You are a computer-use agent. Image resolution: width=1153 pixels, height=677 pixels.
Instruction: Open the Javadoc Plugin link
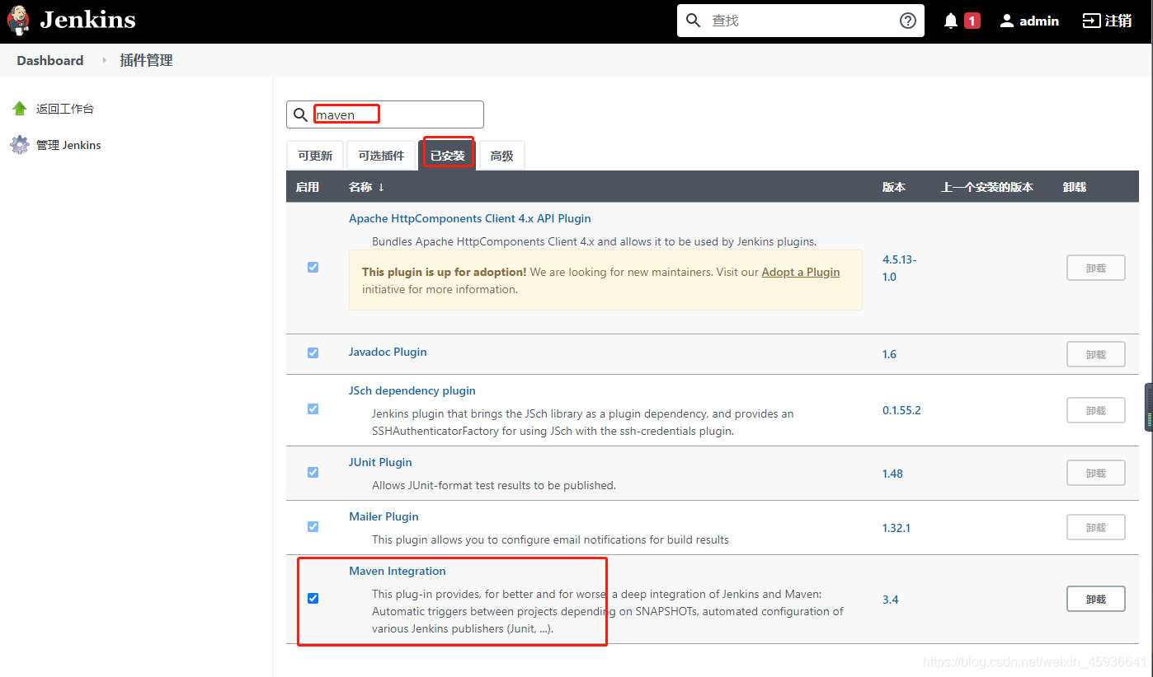click(x=388, y=352)
